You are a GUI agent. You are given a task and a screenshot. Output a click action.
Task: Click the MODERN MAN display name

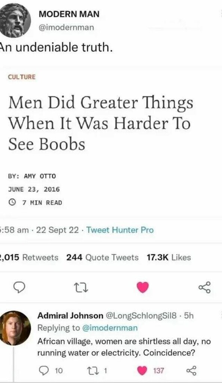point(69,14)
